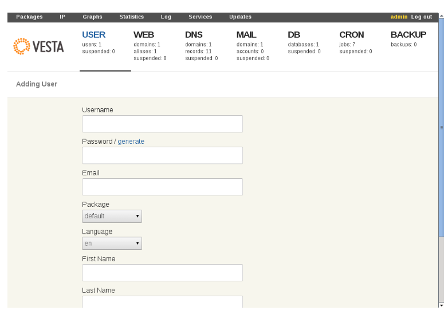Open the Updates page
This screenshot has width=448, height=318.
(240, 17)
